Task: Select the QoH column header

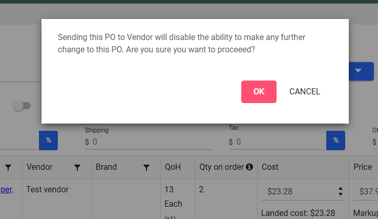Action: pos(173,167)
